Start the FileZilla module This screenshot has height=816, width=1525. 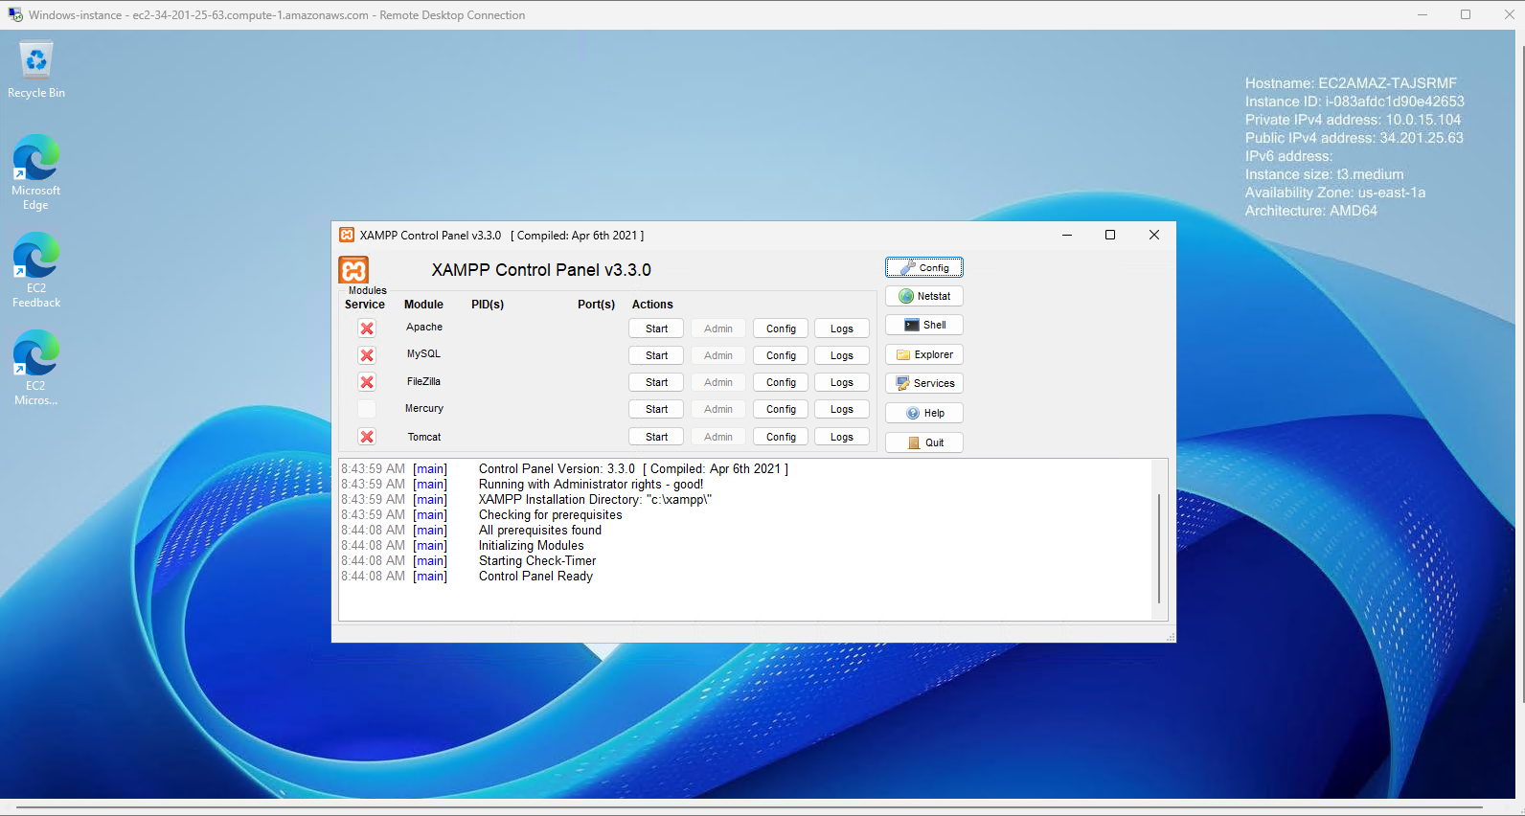point(656,382)
